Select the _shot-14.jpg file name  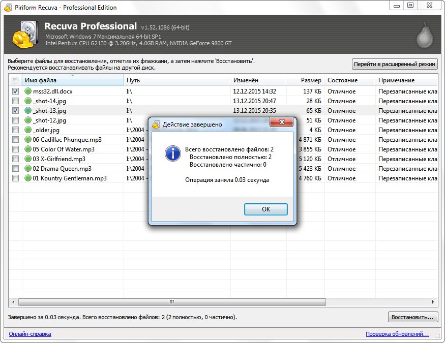point(49,101)
